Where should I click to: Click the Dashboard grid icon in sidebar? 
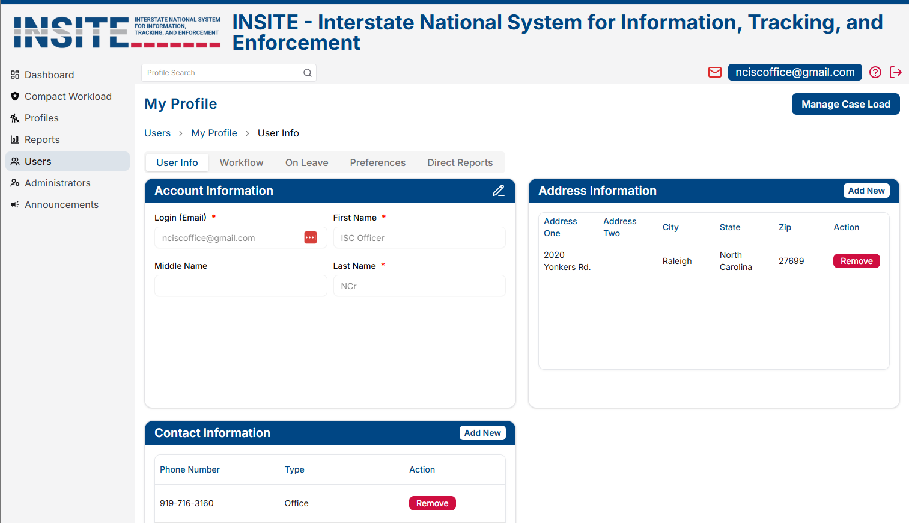[x=15, y=75]
